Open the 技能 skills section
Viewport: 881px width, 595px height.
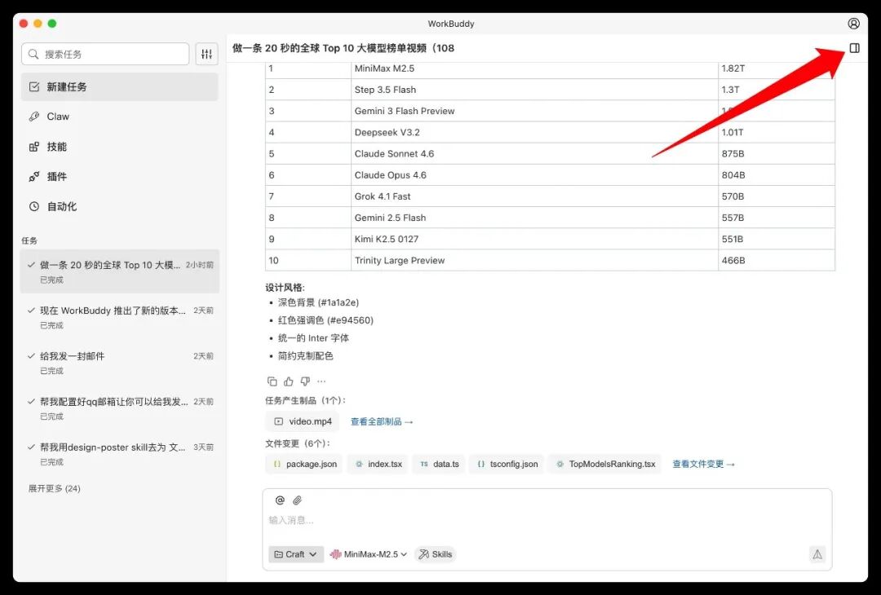(120, 147)
